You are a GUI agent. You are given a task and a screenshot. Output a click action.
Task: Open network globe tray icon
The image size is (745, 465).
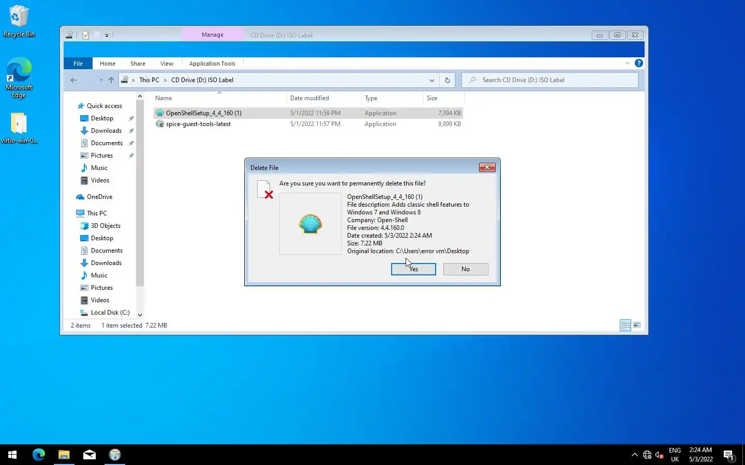[x=647, y=455]
